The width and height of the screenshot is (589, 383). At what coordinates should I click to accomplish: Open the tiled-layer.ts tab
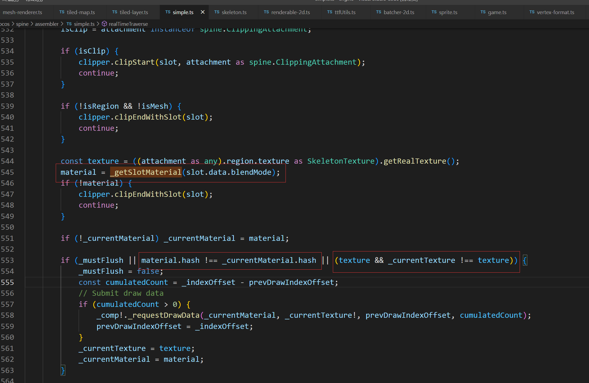[x=134, y=12]
